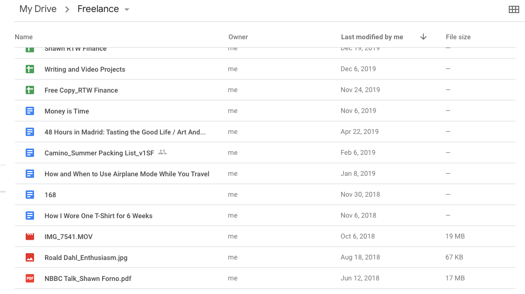Click the shared people icon on Camino packing list

coord(162,152)
